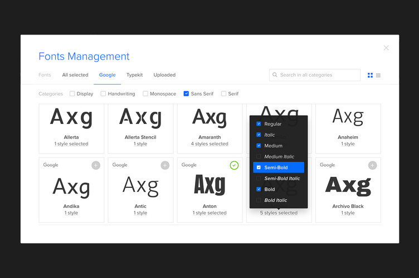
Task: Switch to list view icon
Action: click(x=378, y=76)
